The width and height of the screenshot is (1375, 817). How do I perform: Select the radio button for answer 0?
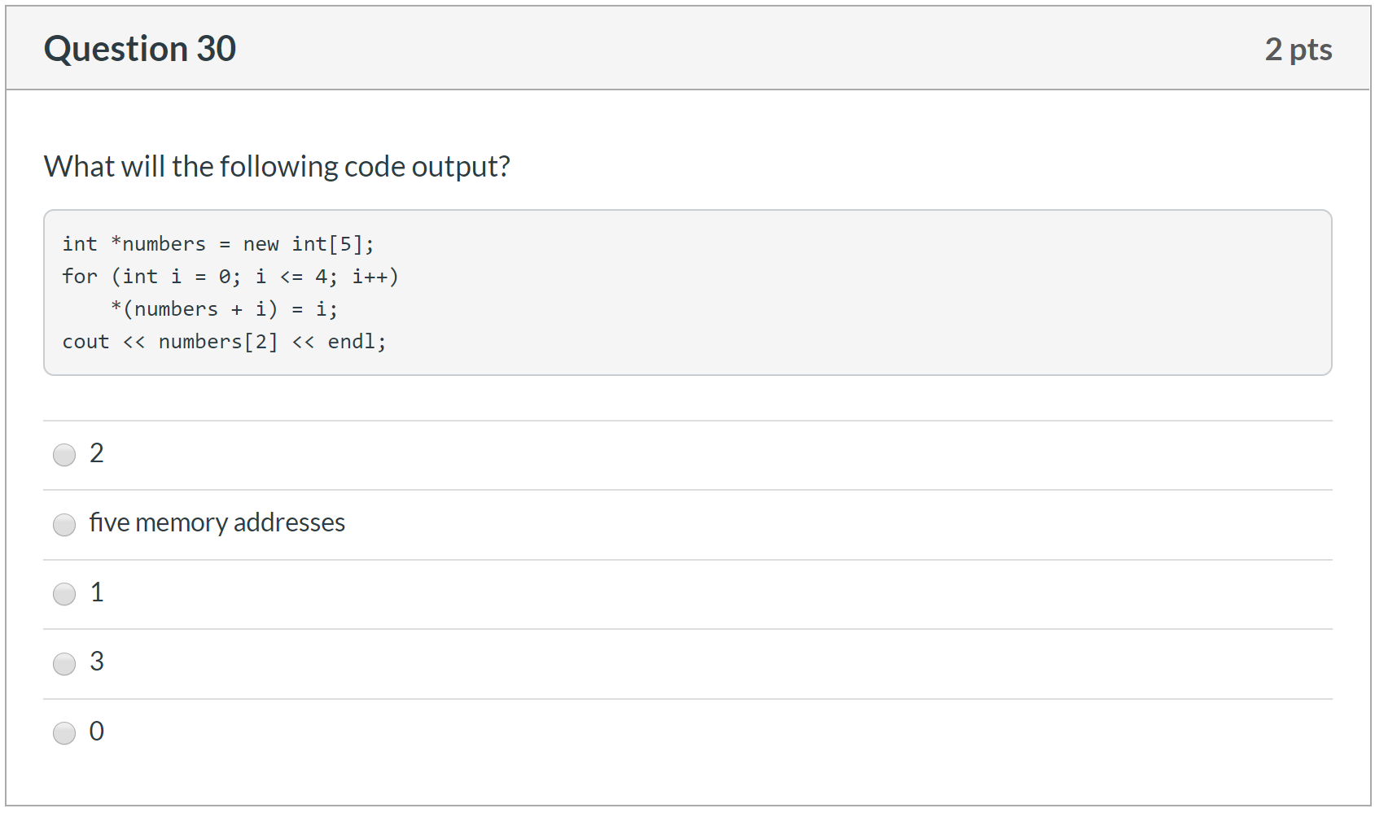pyautogui.click(x=64, y=733)
